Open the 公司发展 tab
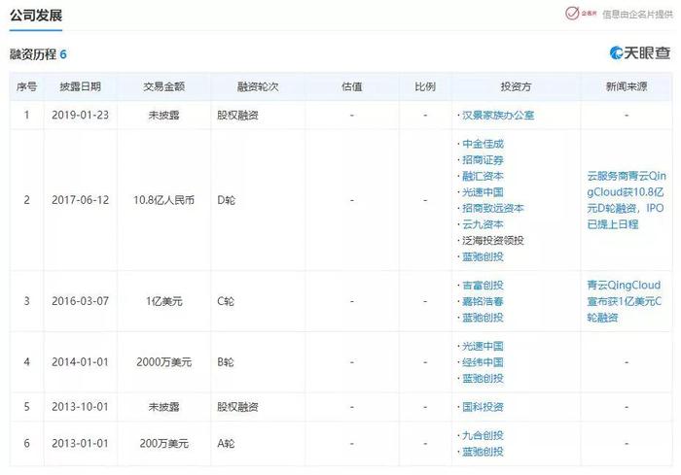 [x=36, y=16]
